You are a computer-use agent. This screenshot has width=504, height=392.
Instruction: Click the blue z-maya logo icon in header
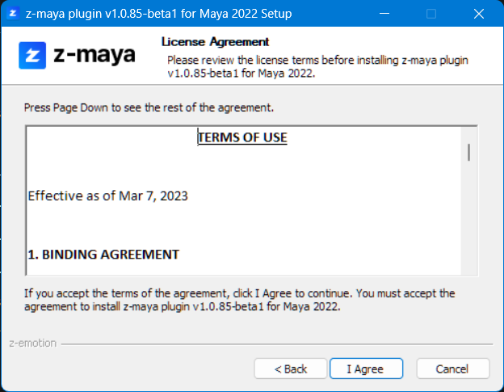34,56
